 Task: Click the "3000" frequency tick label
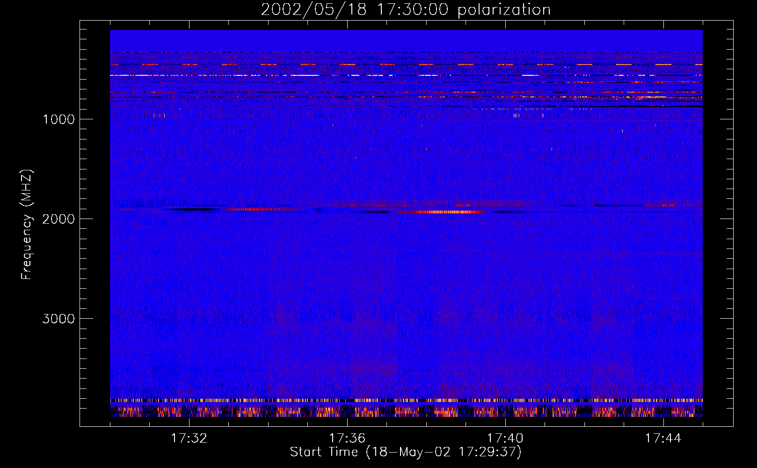tap(58, 319)
